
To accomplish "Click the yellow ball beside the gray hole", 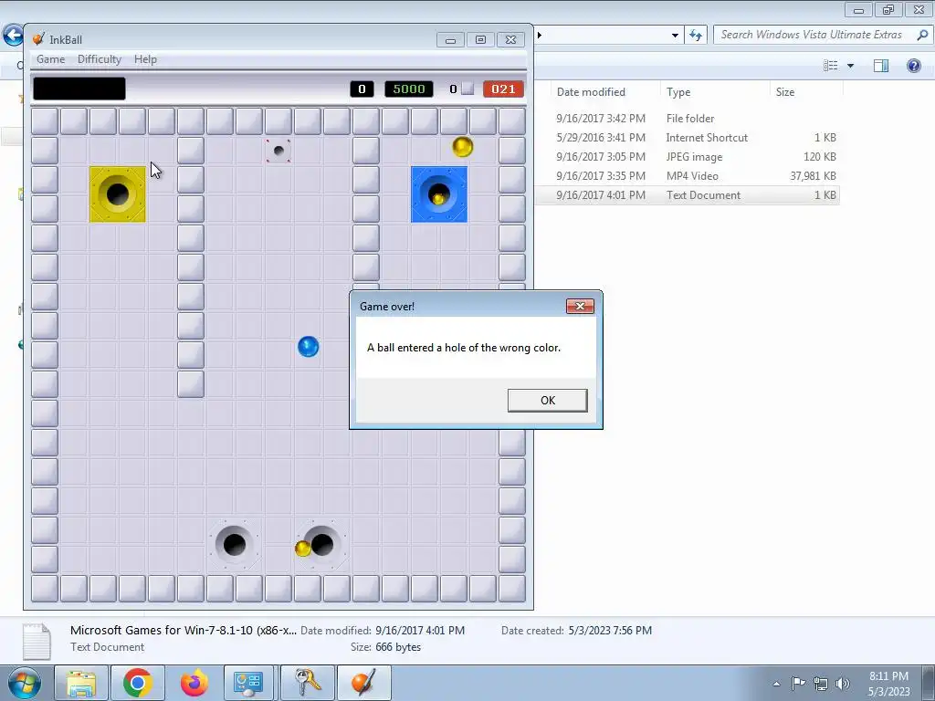I will (303, 549).
